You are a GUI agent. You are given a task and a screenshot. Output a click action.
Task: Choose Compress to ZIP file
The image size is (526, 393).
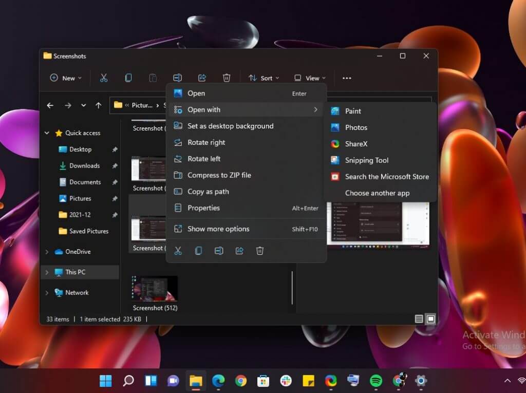tap(246, 175)
